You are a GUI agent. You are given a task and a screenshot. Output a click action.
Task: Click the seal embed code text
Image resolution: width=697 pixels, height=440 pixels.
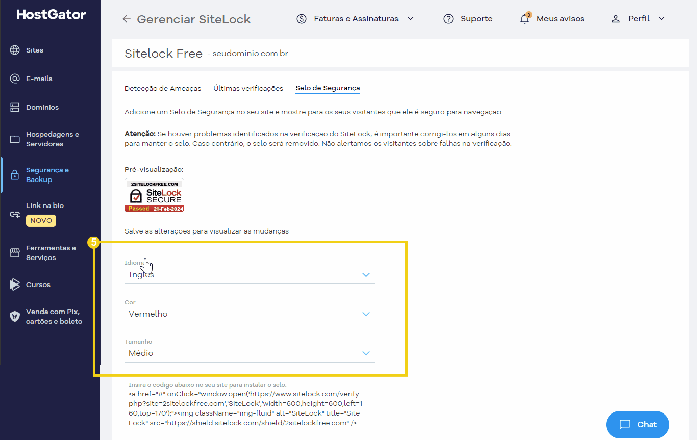245,408
